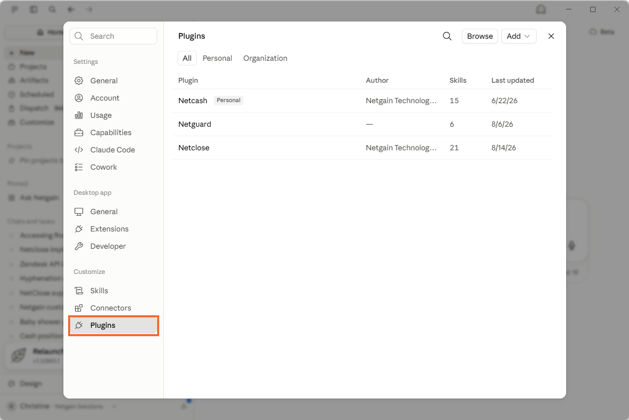Click the search magnifier icon in Plugins header
The width and height of the screenshot is (629, 420).
point(447,36)
